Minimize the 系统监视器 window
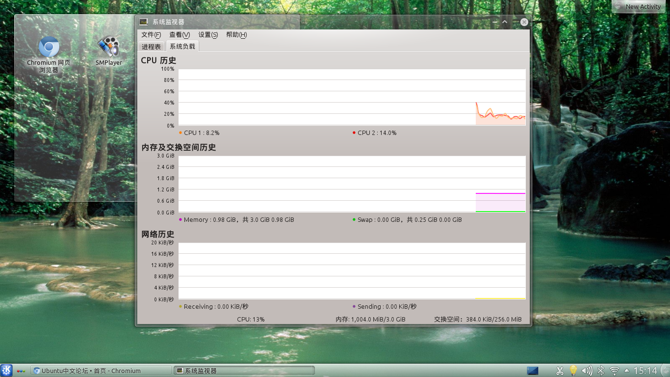This screenshot has width=670, height=377. point(495,22)
